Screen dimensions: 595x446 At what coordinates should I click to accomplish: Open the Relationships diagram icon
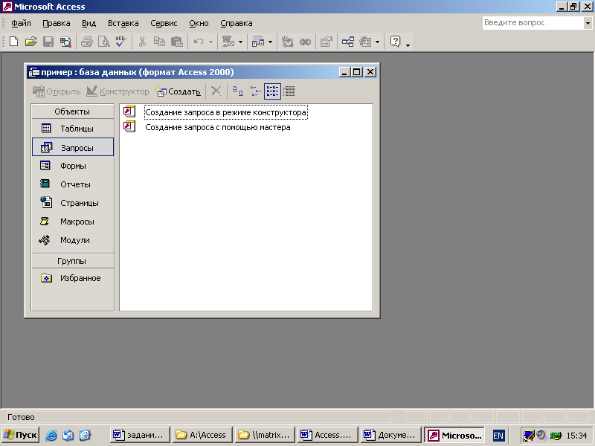(x=348, y=42)
